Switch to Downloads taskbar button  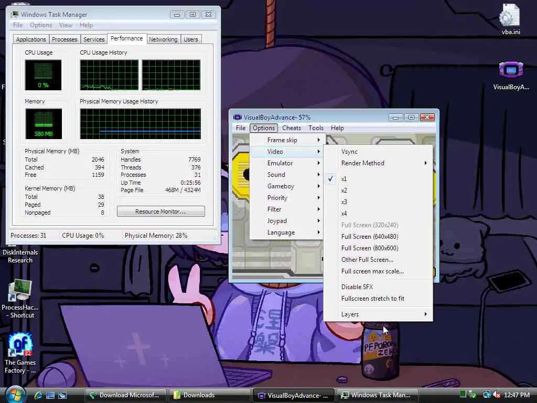tap(210, 395)
